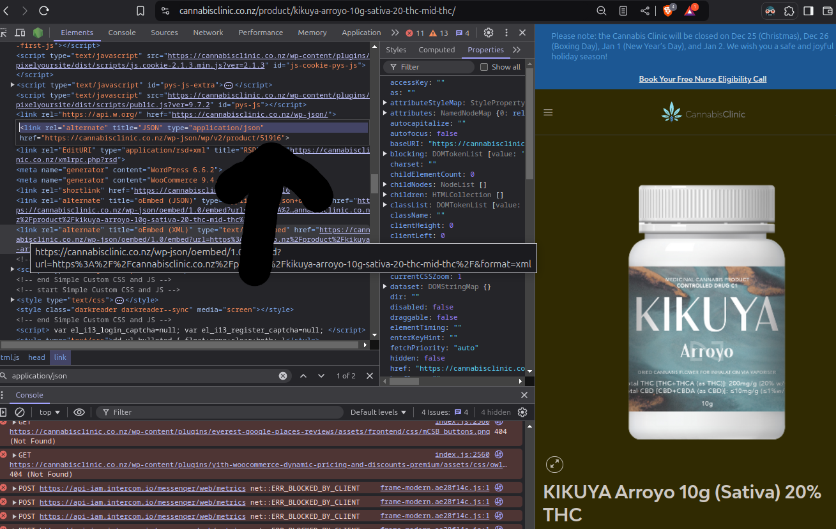Image resolution: width=836 pixels, height=529 pixels.
Task: Click the Cannabis Clinic logo
Action: coord(703,112)
